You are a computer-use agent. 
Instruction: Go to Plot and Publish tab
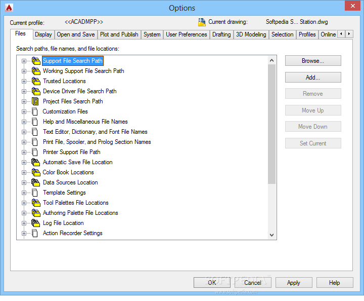coord(119,34)
